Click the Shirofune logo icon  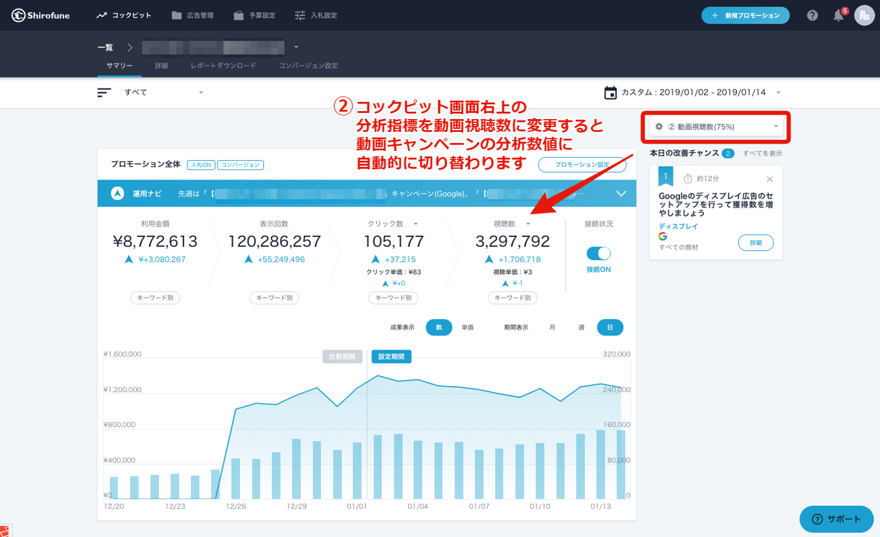[18, 15]
